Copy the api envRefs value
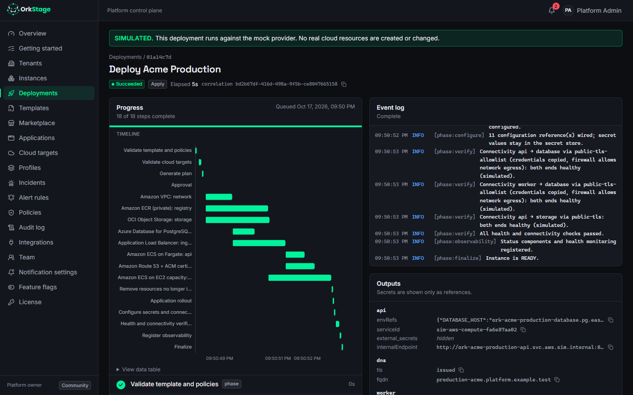This screenshot has height=395, width=633. point(611,320)
